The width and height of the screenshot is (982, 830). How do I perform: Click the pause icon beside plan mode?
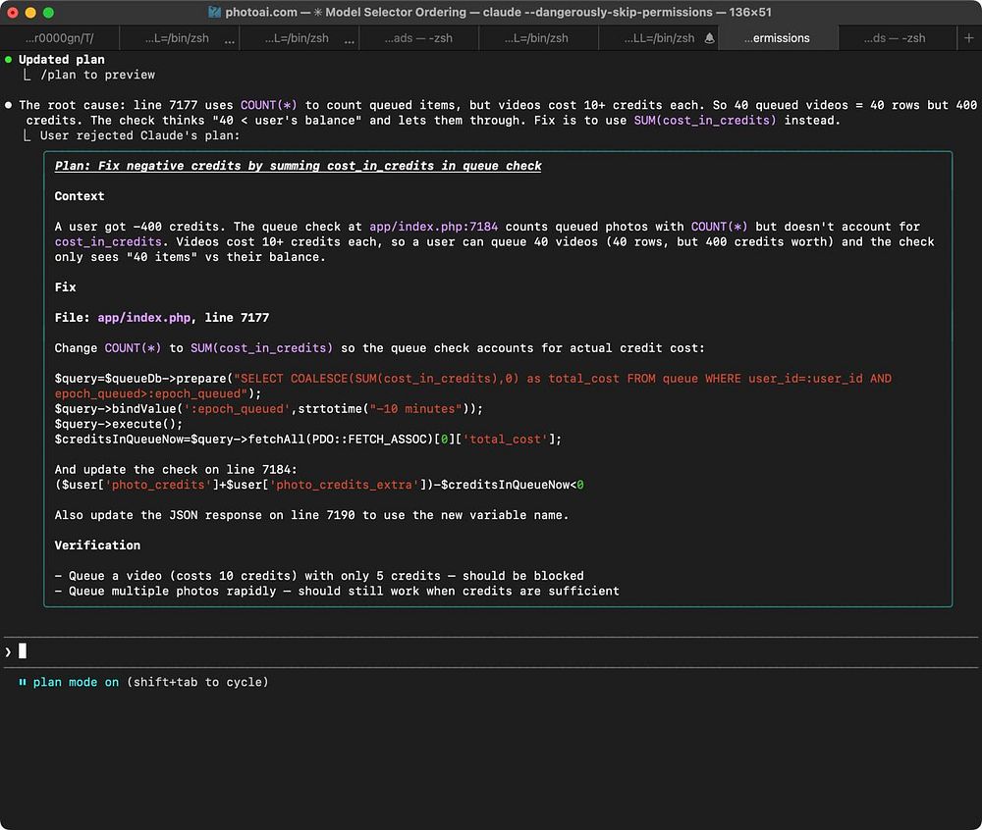click(x=23, y=683)
